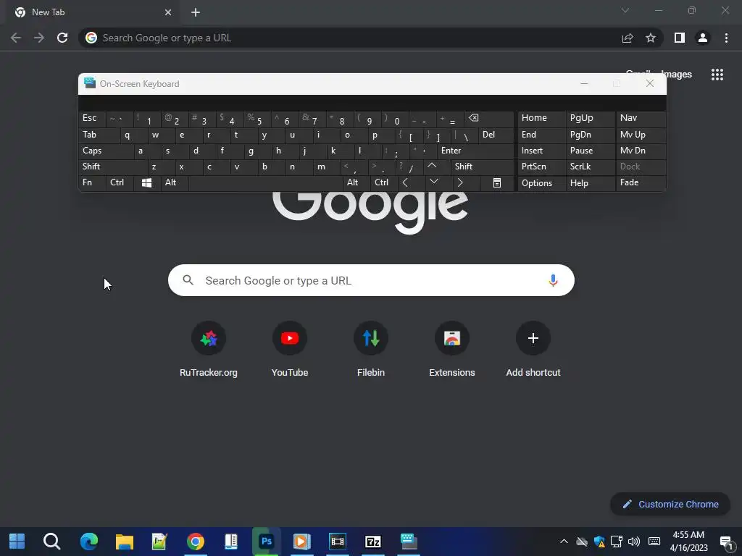The width and height of the screenshot is (742, 556).
Task: Open the Images link at top right
Action: [676, 75]
